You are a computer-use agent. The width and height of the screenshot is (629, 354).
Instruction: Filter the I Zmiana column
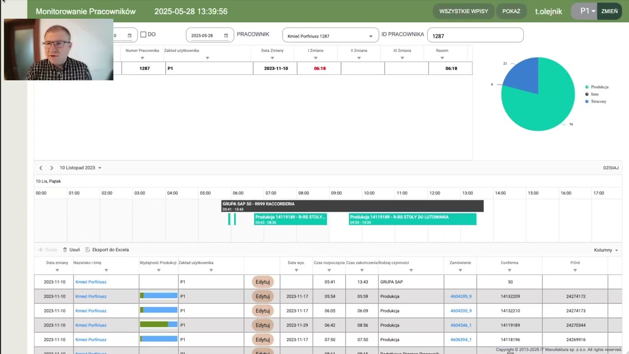tap(315, 58)
